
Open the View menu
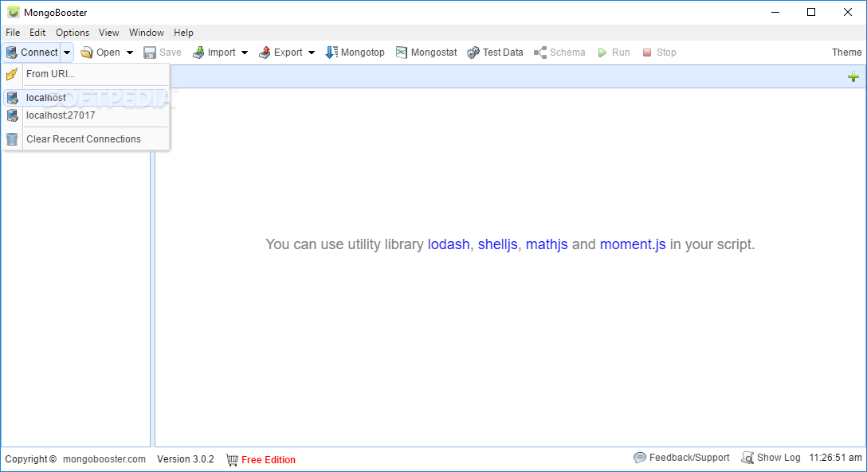click(x=109, y=33)
